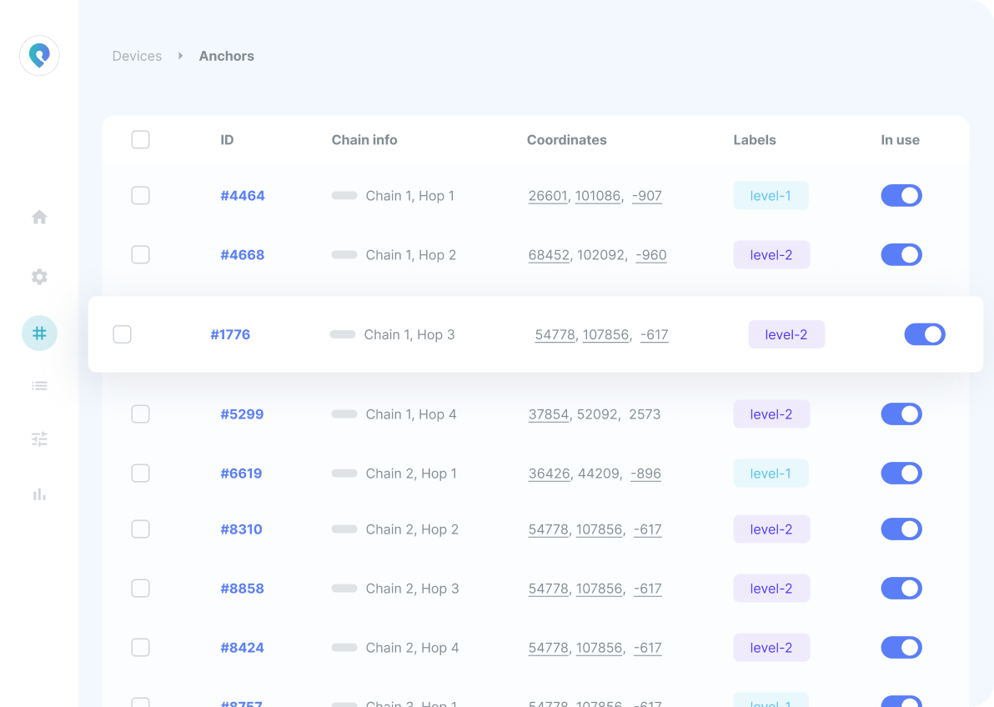Disable In use toggle for #4464
Viewport: 994px width, 707px height.
coord(901,195)
